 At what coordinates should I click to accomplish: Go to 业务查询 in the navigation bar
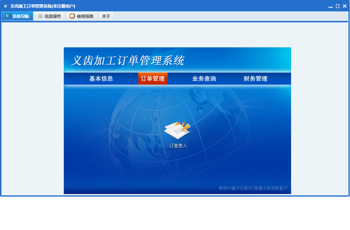click(x=204, y=79)
